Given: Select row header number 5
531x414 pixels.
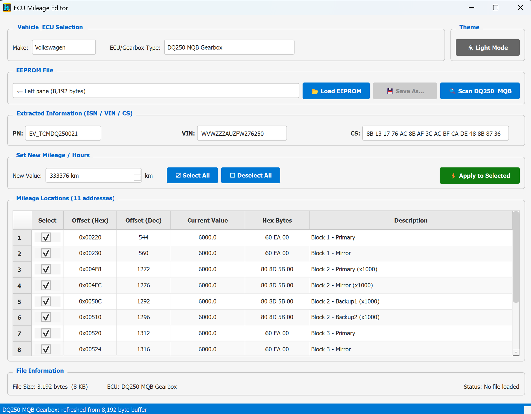Looking at the screenshot, I should tap(19, 302).
